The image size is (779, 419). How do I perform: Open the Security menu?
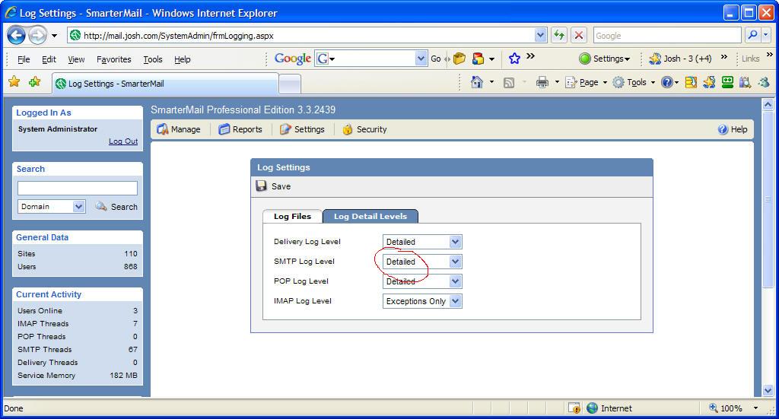[364, 129]
